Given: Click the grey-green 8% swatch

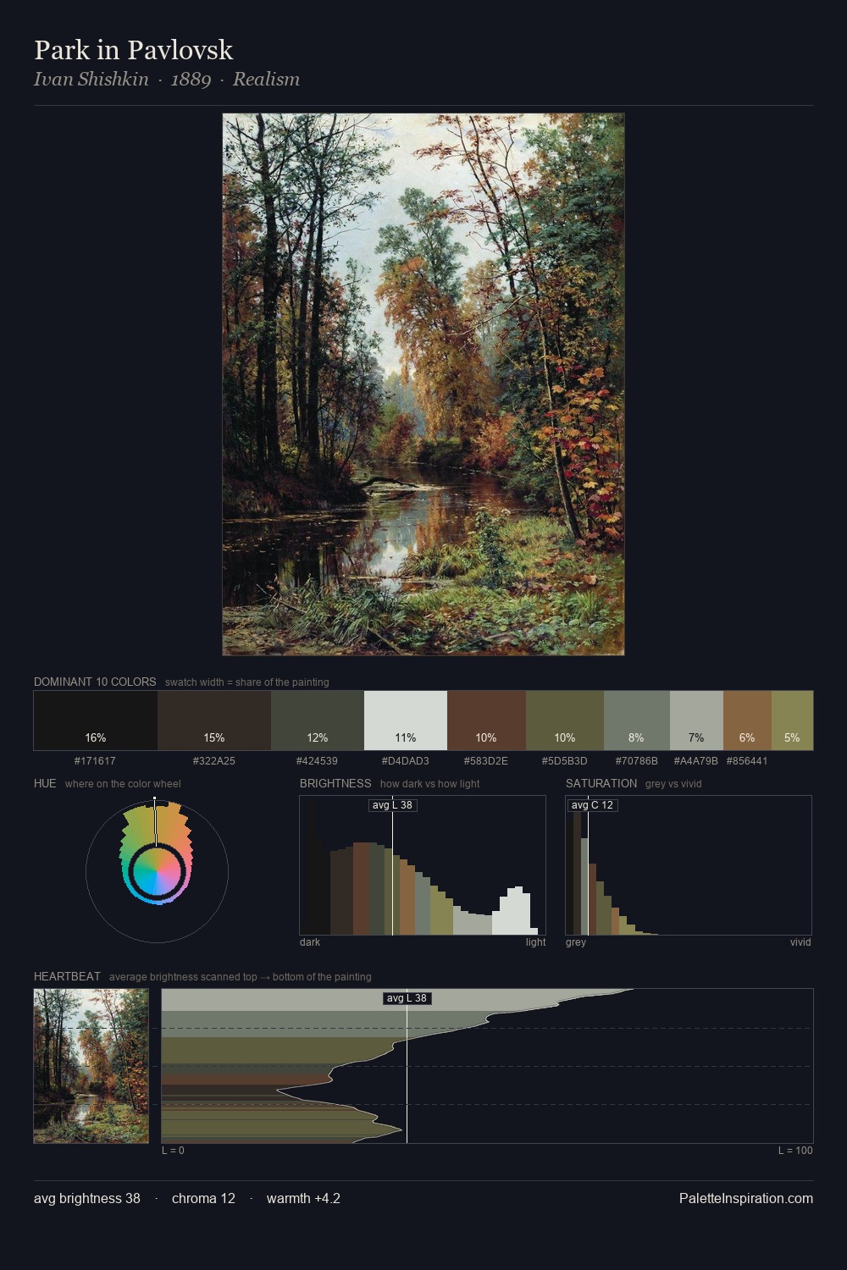Looking at the screenshot, I should [637, 721].
